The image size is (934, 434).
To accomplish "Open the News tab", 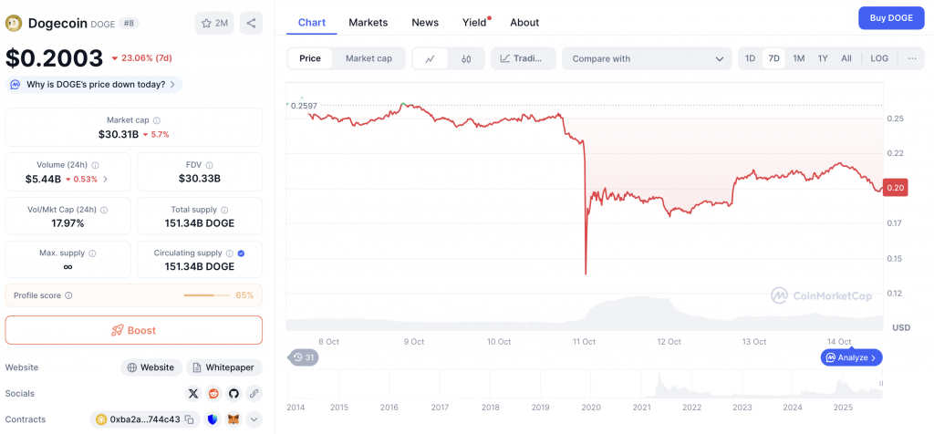I will [x=425, y=22].
